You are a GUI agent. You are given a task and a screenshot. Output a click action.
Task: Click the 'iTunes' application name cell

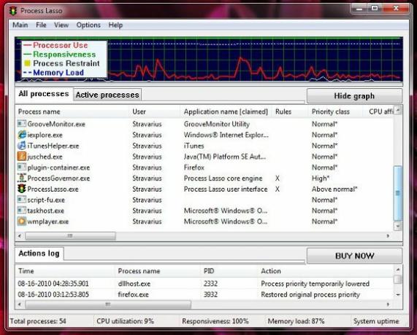pyautogui.click(x=194, y=146)
